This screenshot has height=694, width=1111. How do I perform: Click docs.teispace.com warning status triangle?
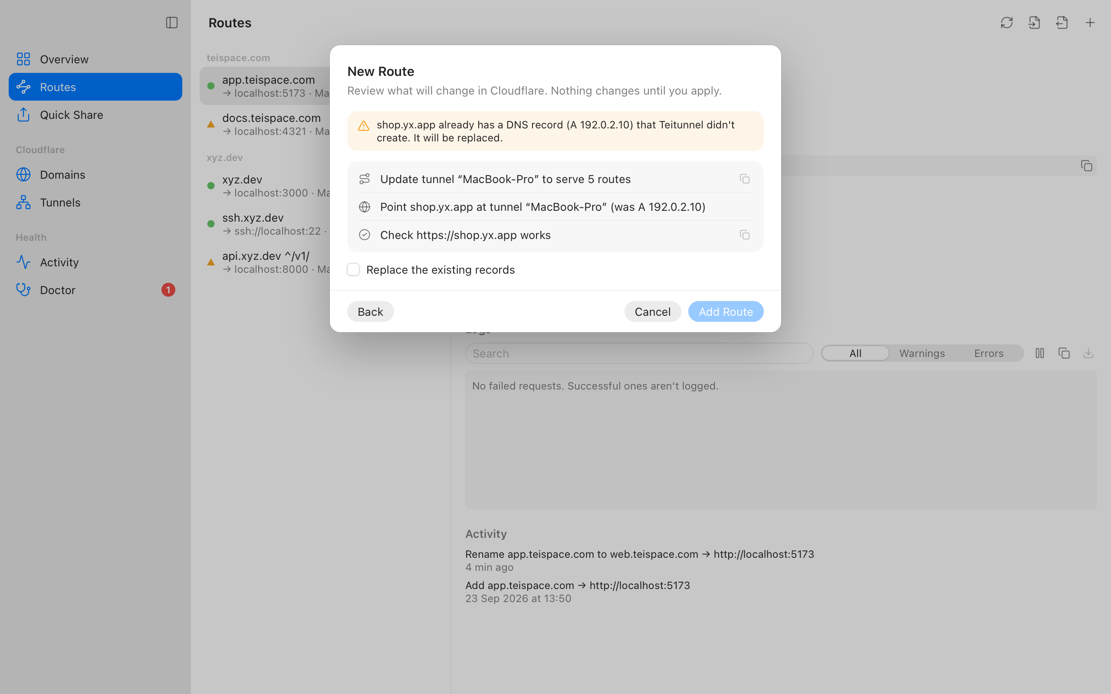click(211, 124)
